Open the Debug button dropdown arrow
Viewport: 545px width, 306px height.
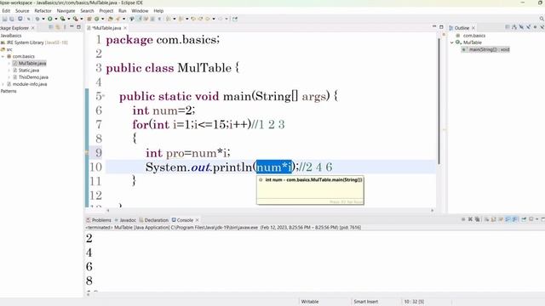pyautogui.click(x=43, y=19)
